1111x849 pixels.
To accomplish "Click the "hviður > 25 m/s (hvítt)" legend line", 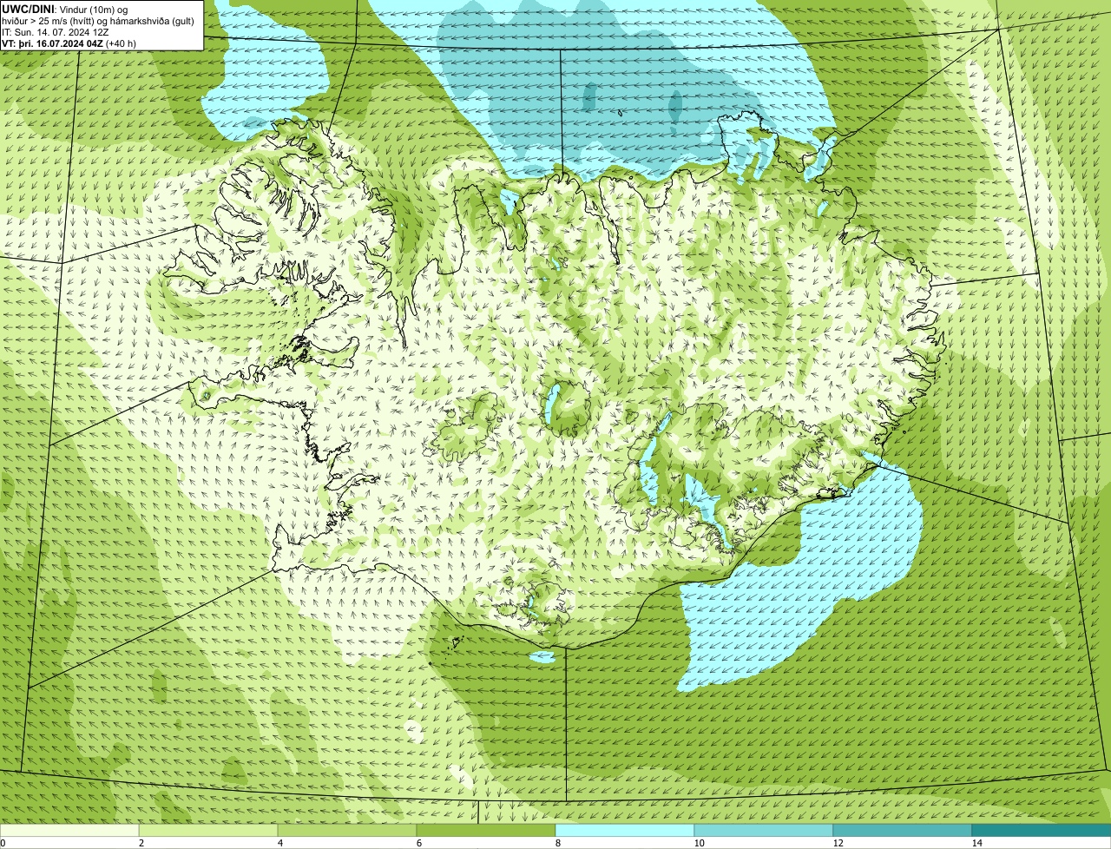I will point(98,20).
